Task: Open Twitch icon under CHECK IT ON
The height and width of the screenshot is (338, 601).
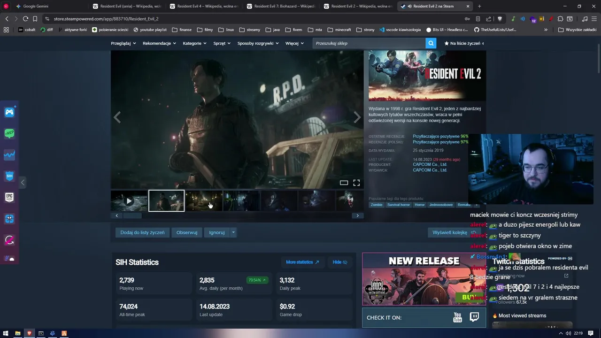Action: coord(474,318)
